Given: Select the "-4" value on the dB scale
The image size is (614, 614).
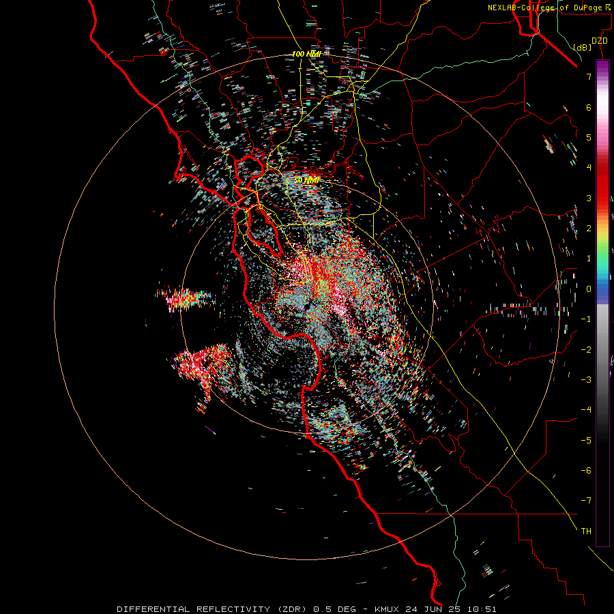Looking at the screenshot, I should tap(586, 410).
